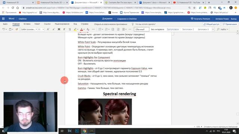The image size is (239, 134).
Task: Click the browser home icon
Action: pos(18,8)
